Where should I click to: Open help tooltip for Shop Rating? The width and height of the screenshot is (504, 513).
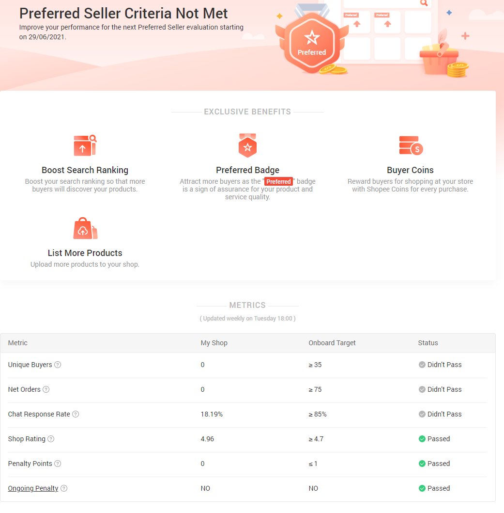tap(51, 439)
